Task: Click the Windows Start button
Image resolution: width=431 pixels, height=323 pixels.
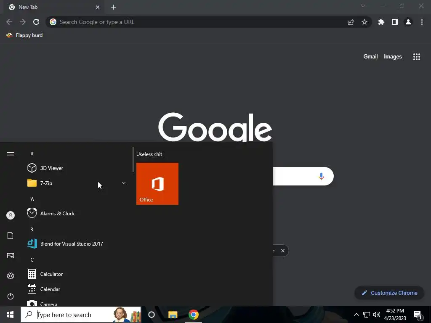Action: (10, 315)
